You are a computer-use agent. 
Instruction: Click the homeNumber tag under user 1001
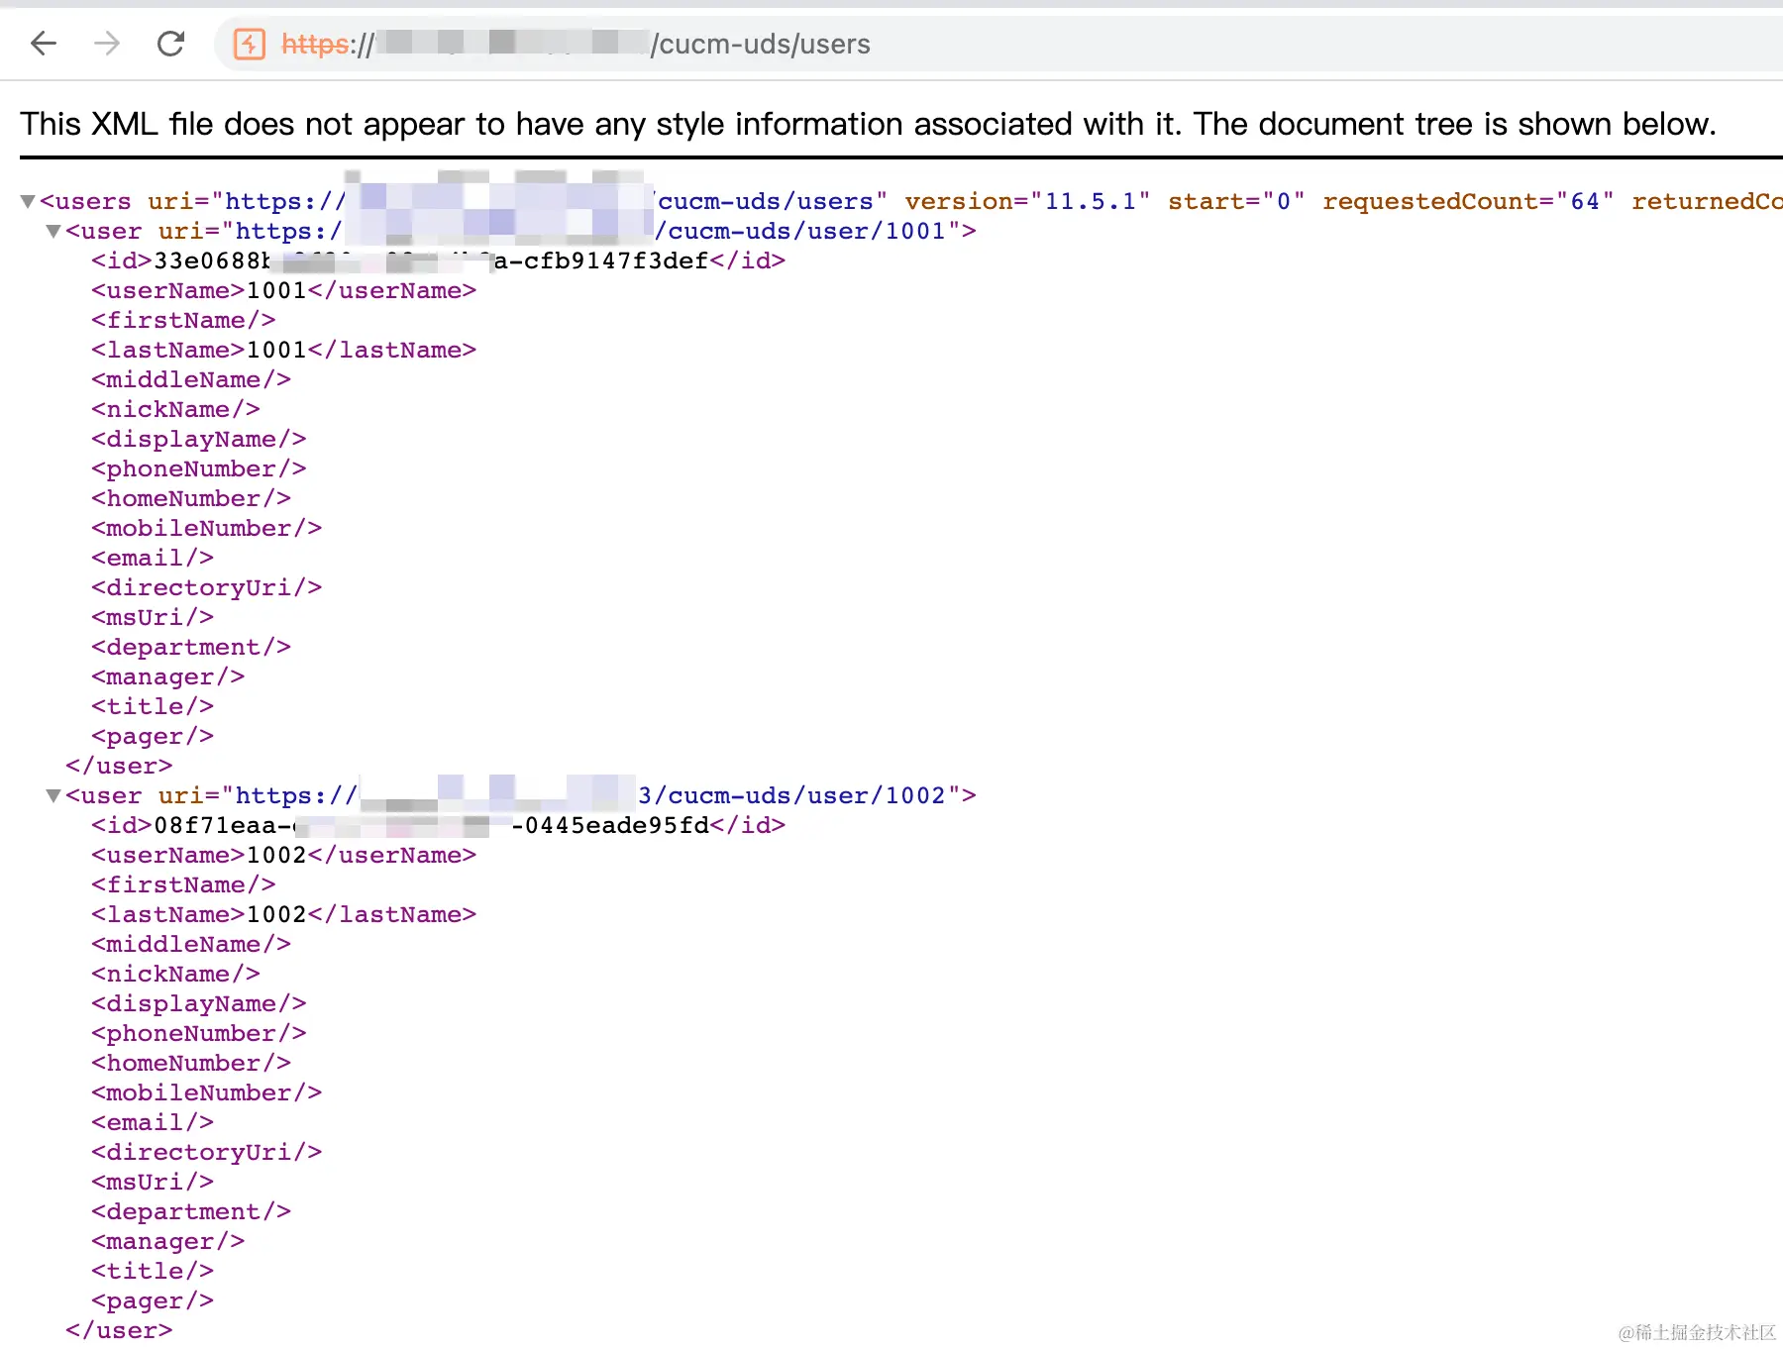pyautogui.click(x=191, y=499)
